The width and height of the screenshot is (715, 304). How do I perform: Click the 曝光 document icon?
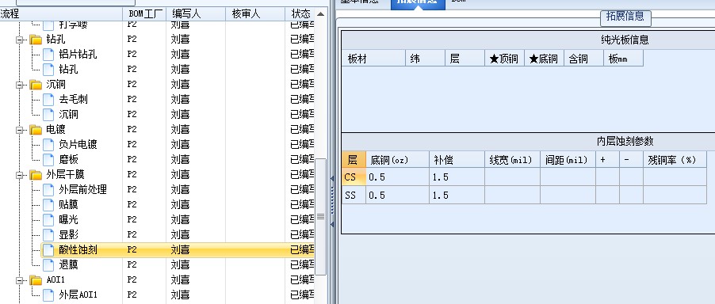[x=48, y=220]
